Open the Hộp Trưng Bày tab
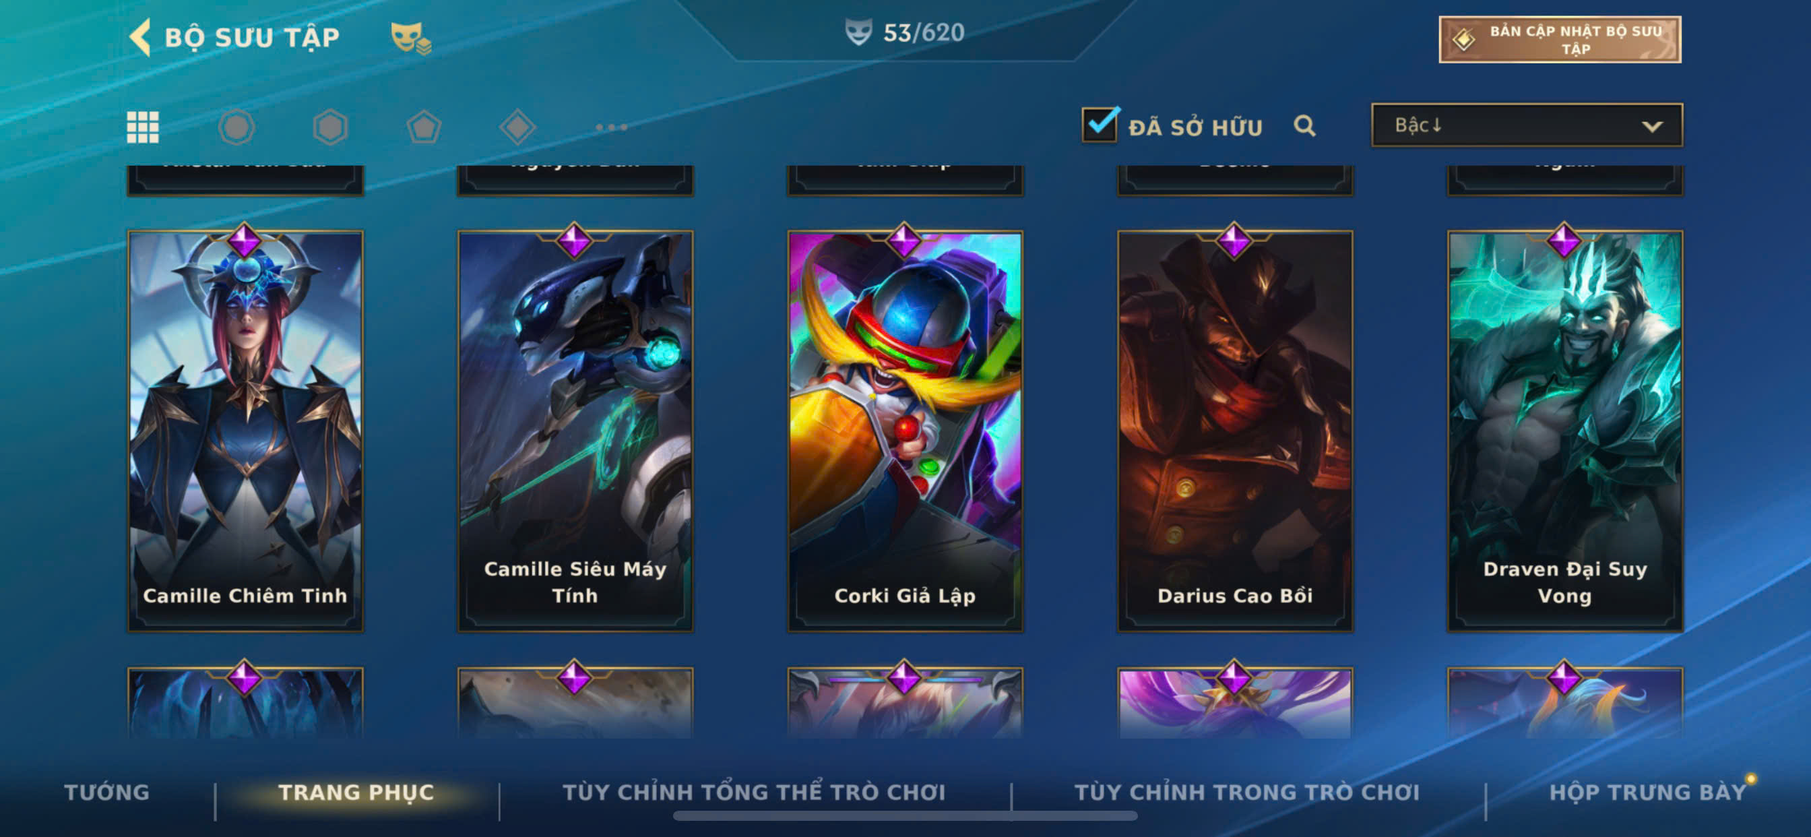1811x837 pixels. click(x=1647, y=792)
